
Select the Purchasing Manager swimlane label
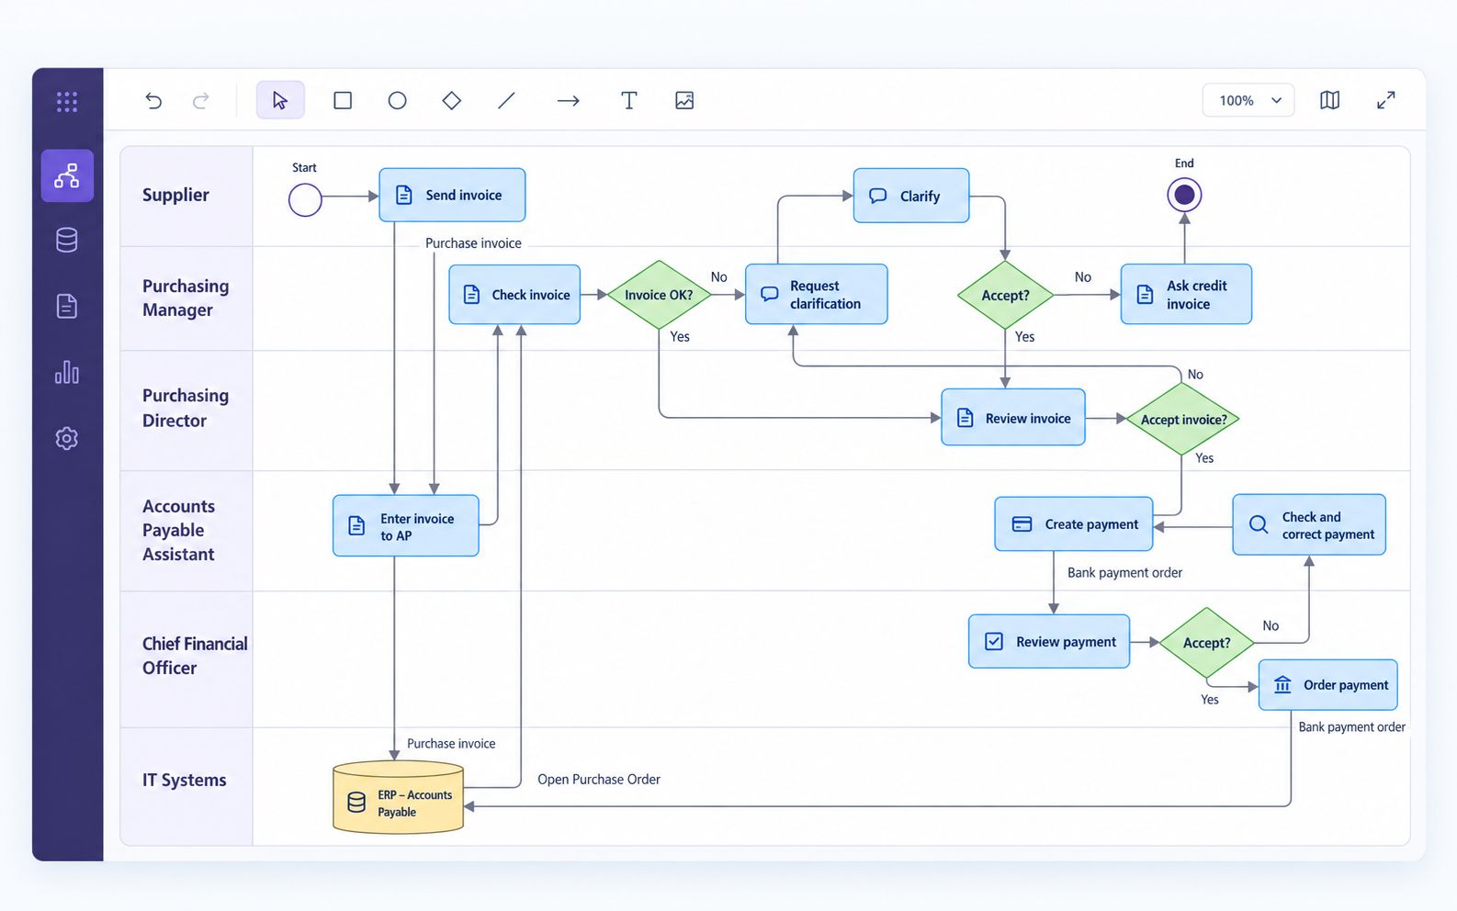[186, 298]
